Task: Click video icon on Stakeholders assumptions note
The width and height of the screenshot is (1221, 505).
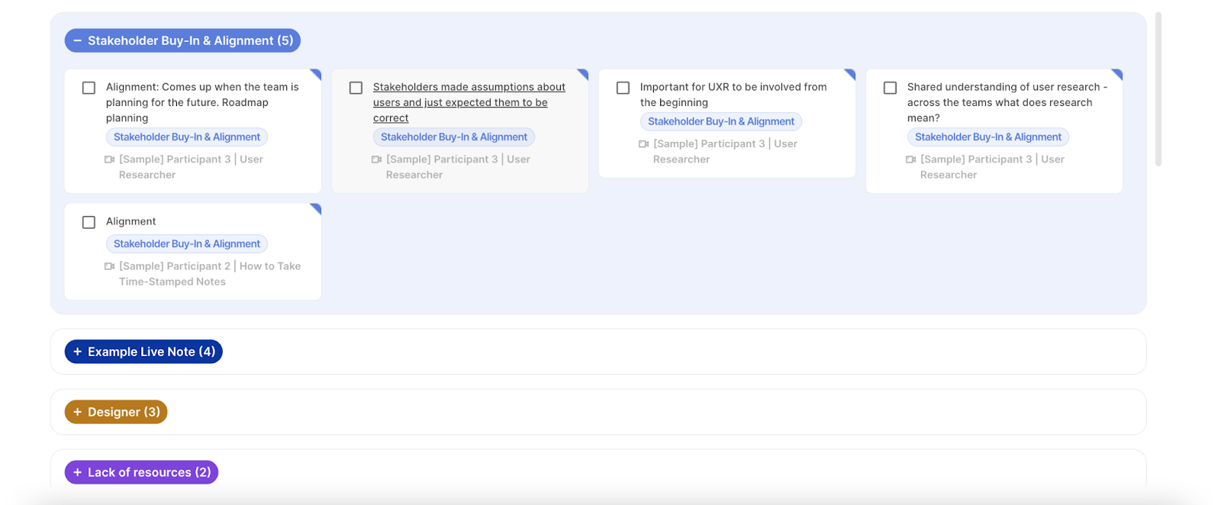Action: [x=376, y=159]
